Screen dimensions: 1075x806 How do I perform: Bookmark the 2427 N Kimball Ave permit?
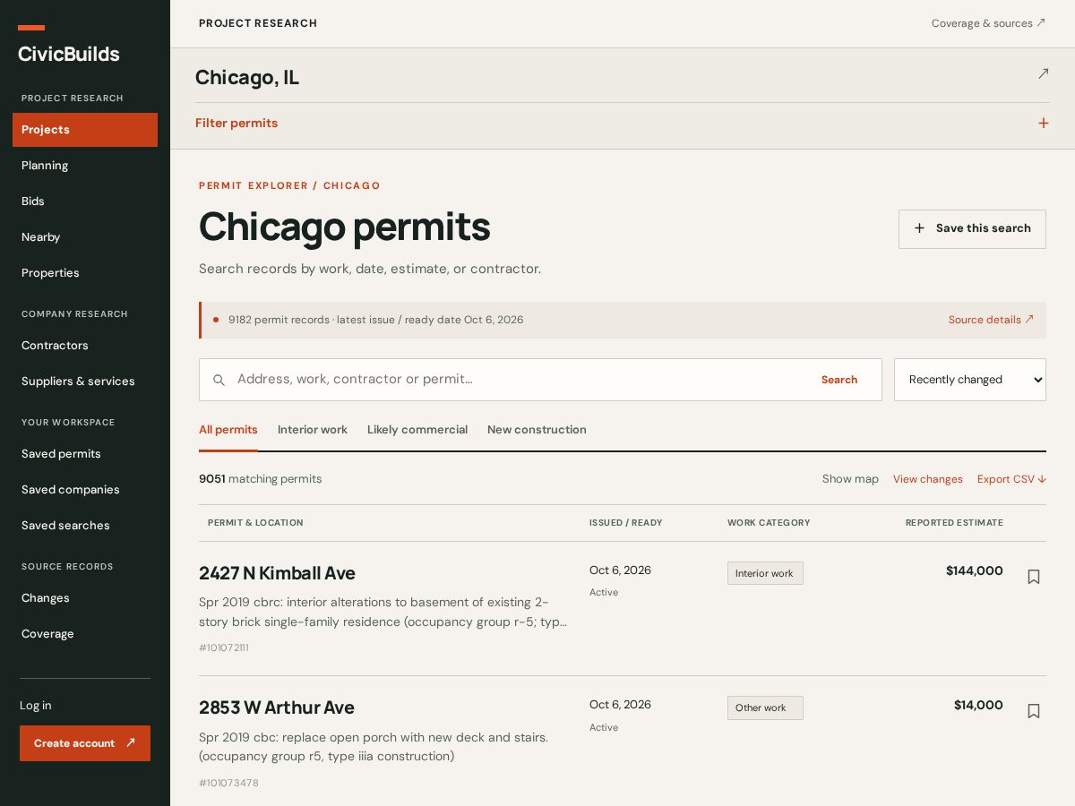tap(1034, 577)
